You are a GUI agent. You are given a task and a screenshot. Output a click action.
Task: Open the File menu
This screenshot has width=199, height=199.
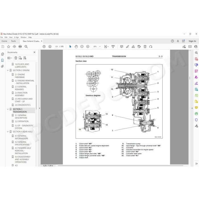pos(1,37)
